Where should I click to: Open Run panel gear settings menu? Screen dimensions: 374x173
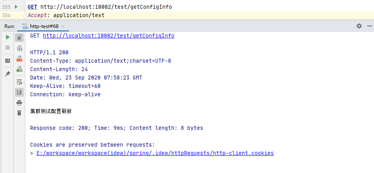(x=359, y=26)
